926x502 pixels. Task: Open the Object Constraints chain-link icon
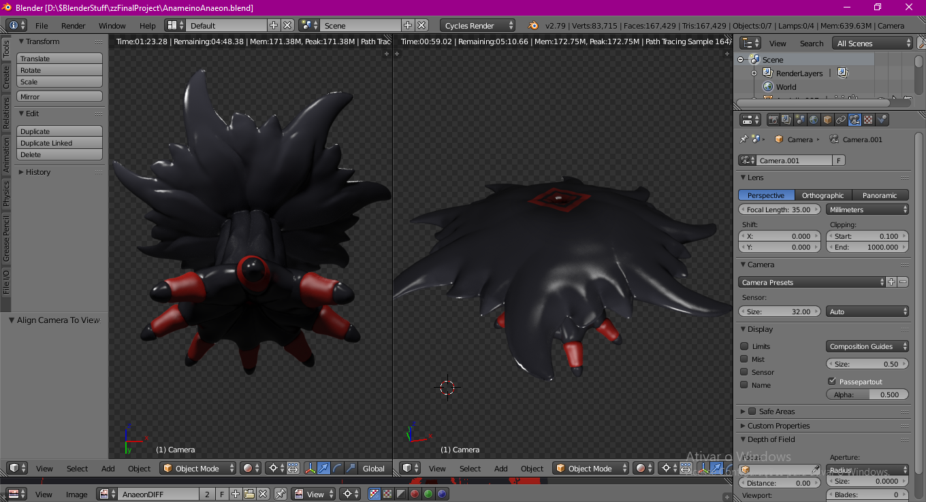(841, 120)
